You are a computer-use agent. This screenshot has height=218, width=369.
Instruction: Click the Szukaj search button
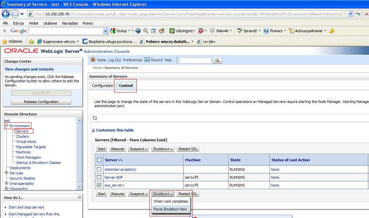(119, 31)
